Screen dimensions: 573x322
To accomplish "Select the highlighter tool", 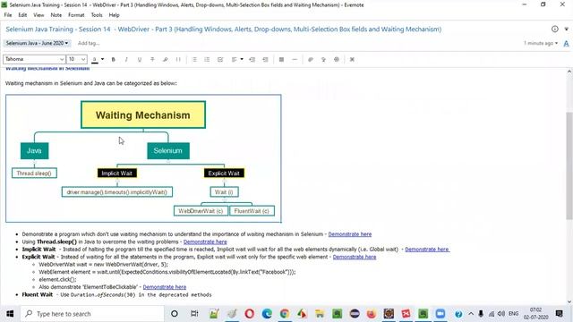I will [165, 59].
